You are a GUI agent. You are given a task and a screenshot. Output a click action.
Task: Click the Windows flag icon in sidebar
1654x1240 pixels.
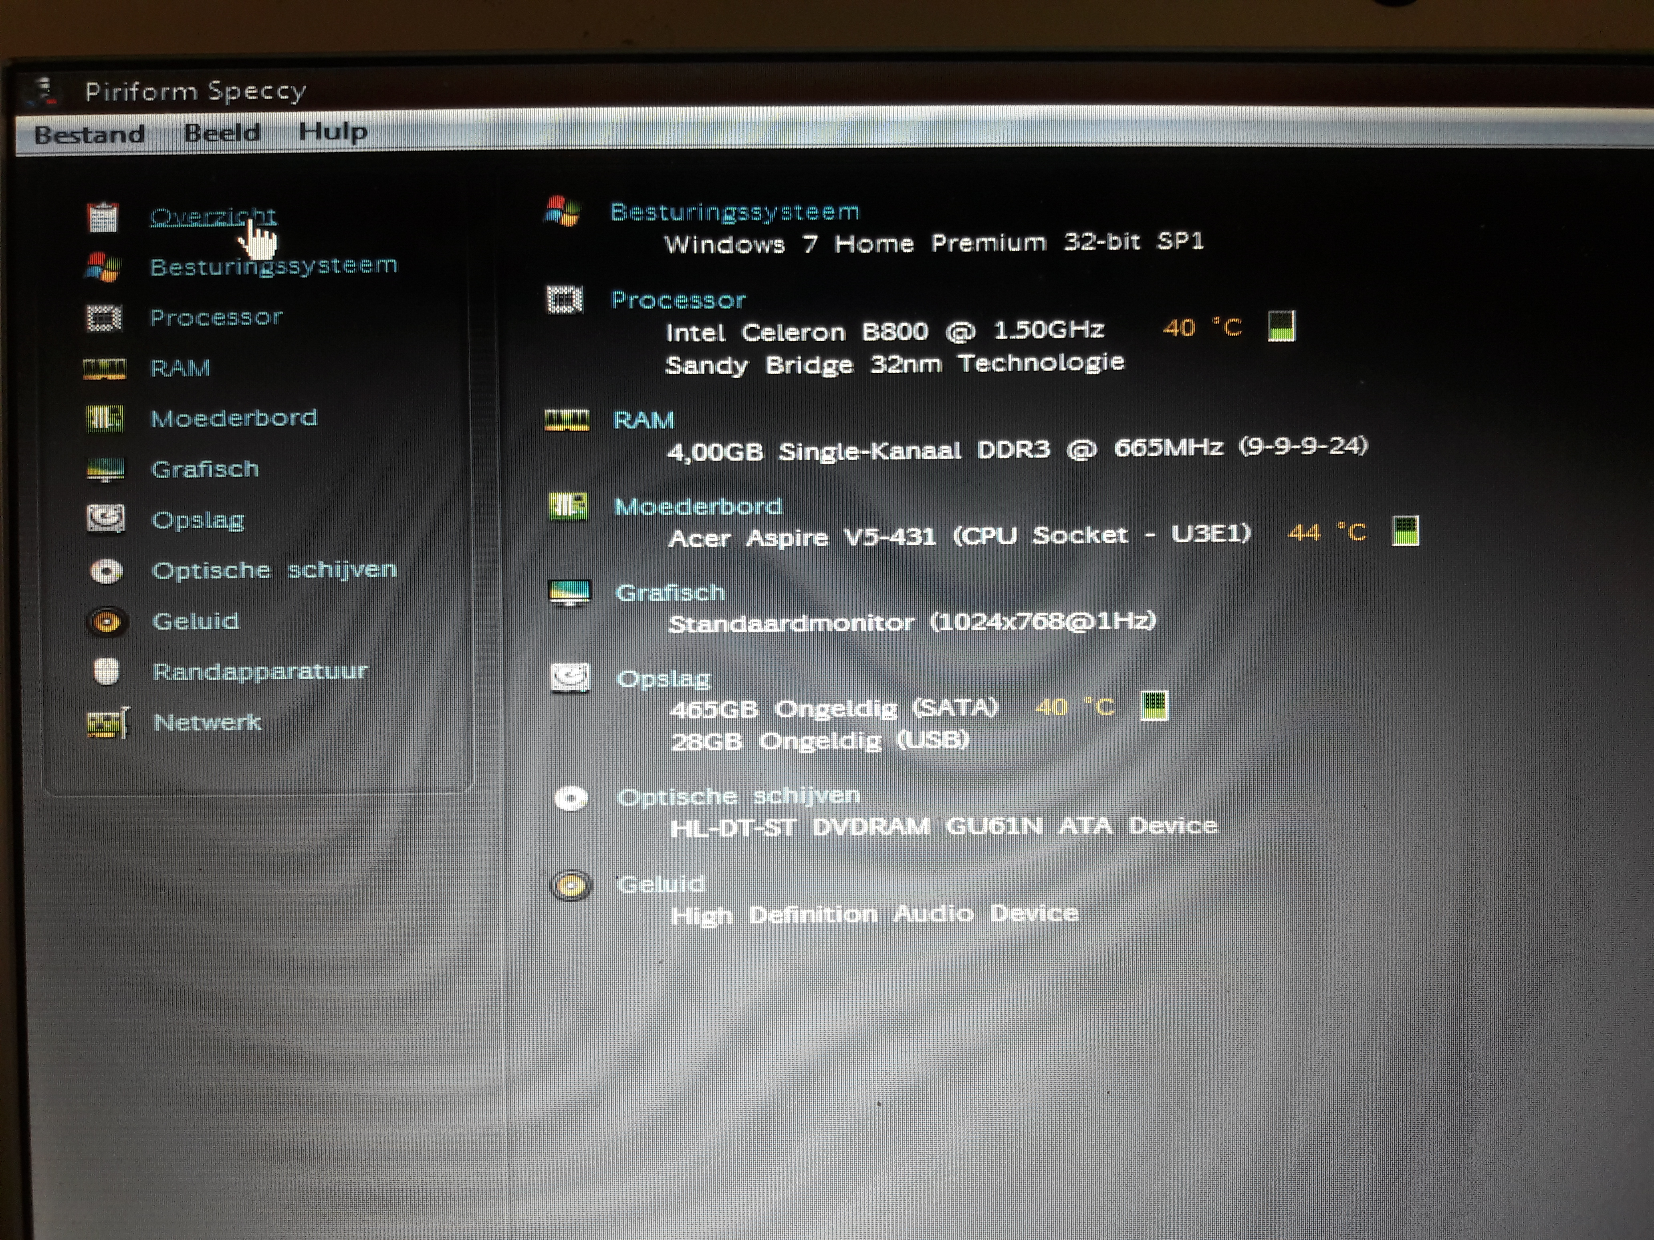(x=103, y=267)
